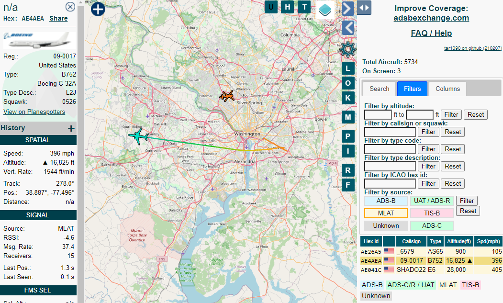
Task: Toggle the T map button
Action: coord(304,7)
